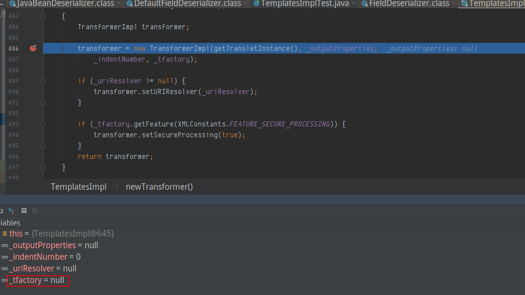Click the Run to Cursor debugger icon
This screenshot has width=525, height=295.
(11, 211)
